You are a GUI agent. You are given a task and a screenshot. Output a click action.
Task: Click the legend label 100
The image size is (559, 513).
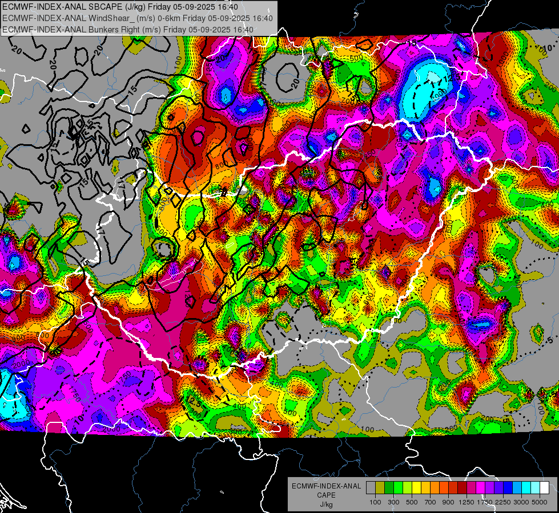coord(375,502)
